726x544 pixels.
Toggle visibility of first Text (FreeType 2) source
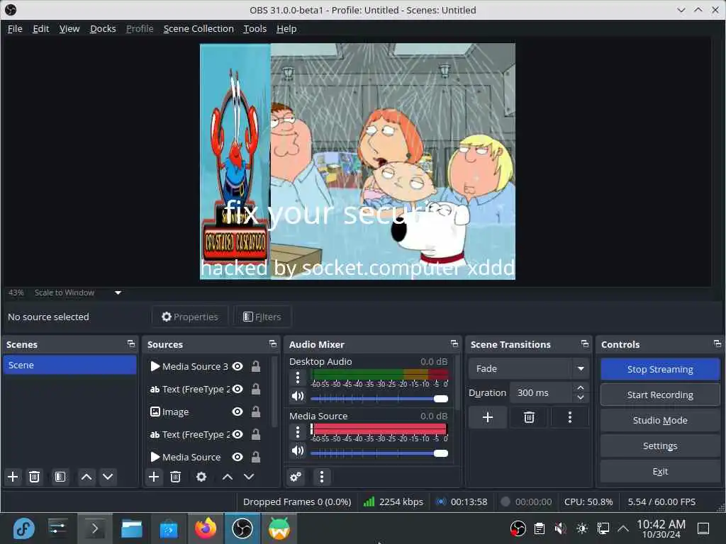[238, 389]
